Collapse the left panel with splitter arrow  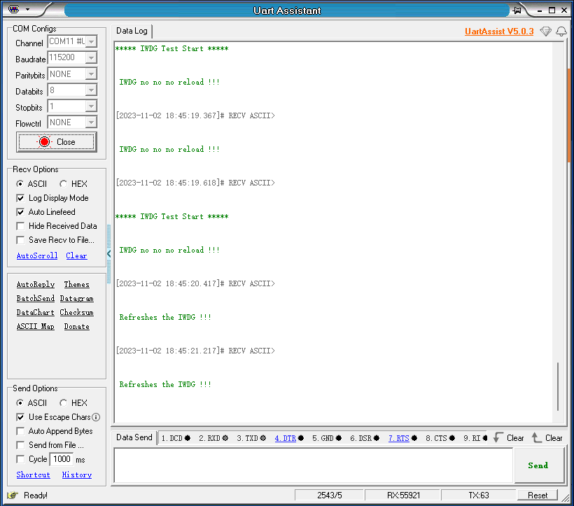108,254
